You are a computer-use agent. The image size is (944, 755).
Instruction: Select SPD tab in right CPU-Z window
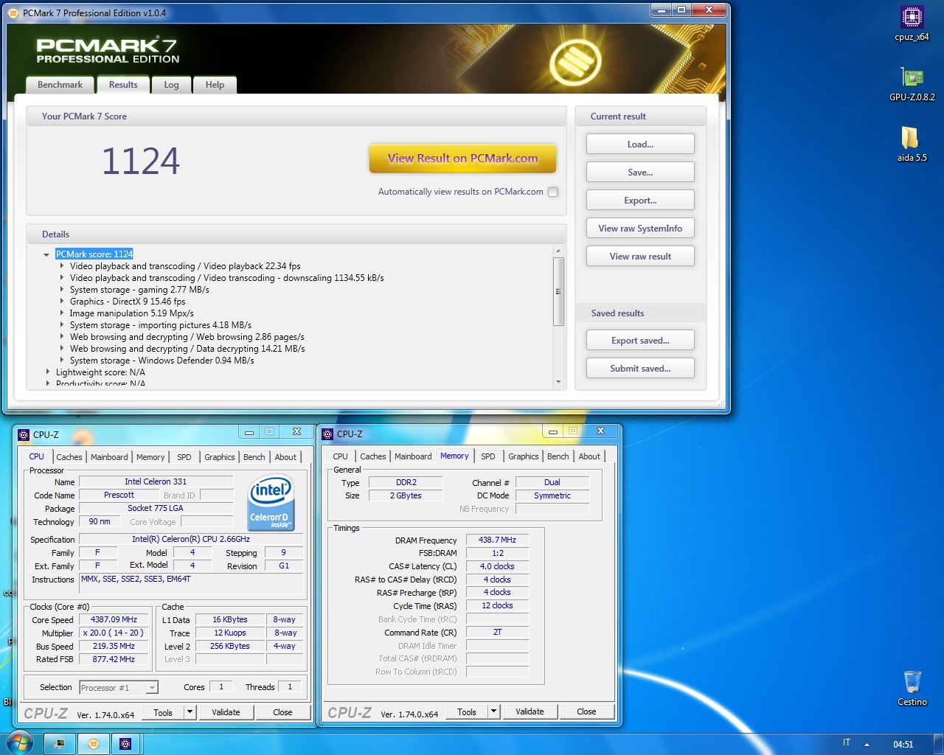[488, 456]
